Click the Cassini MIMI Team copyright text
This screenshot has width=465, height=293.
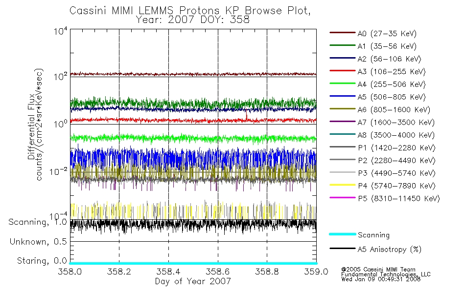point(378,270)
